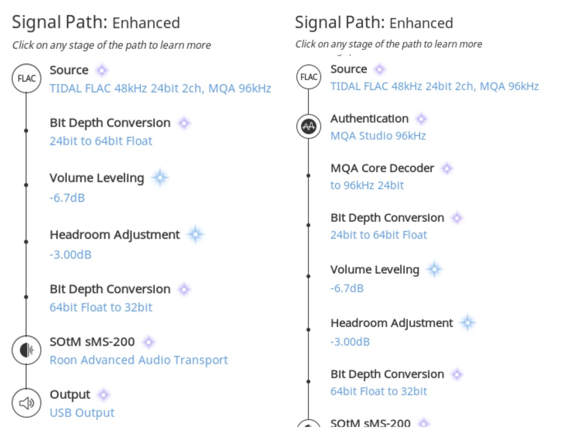Click left panel '64bit Float to 32bit' link
The image size is (574, 431).
pos(101,307)
